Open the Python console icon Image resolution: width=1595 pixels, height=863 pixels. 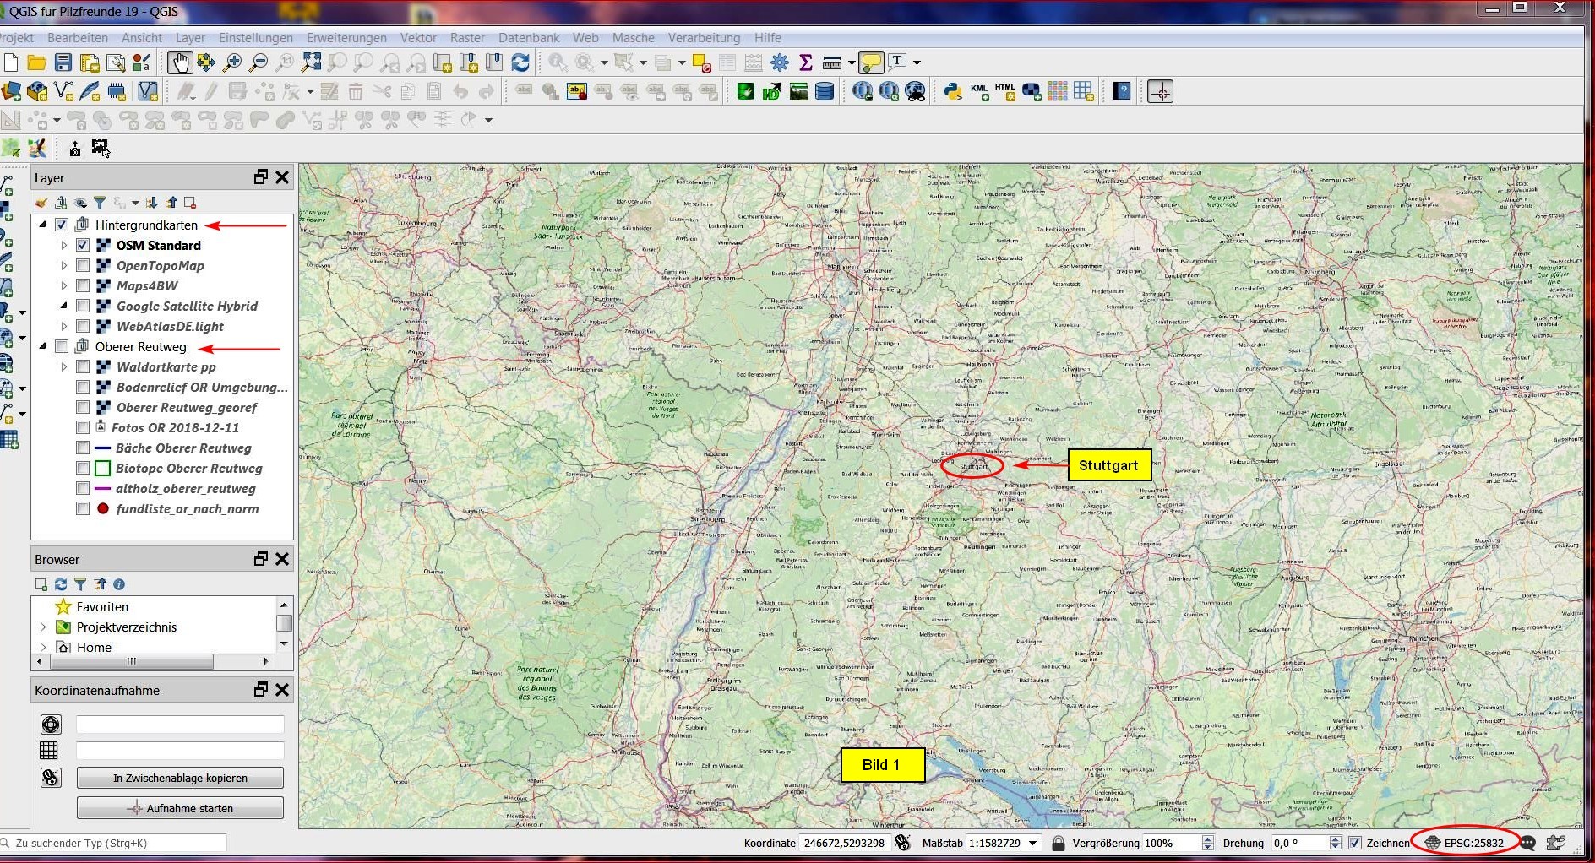pos(953,91)
